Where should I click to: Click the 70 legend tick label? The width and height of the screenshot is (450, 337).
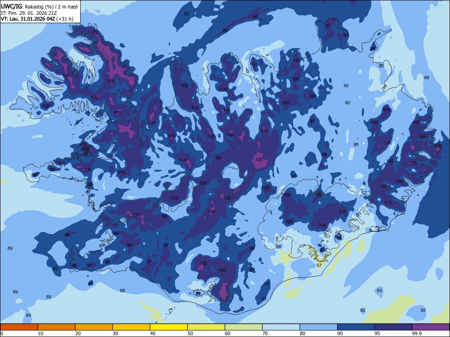(265, 333)
